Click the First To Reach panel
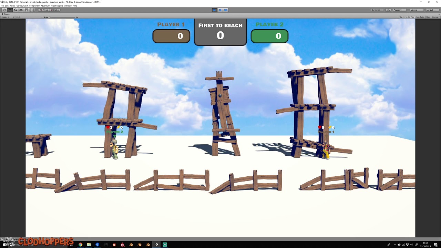Image resolution: width=441 pixels, height=248 pixels. tap(220, 32)
